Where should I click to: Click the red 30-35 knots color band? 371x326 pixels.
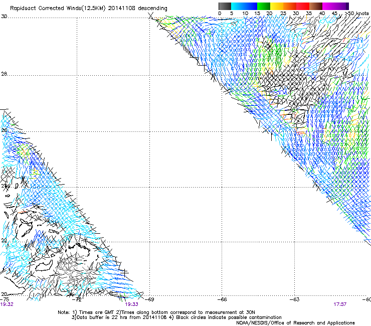point(303,6)
